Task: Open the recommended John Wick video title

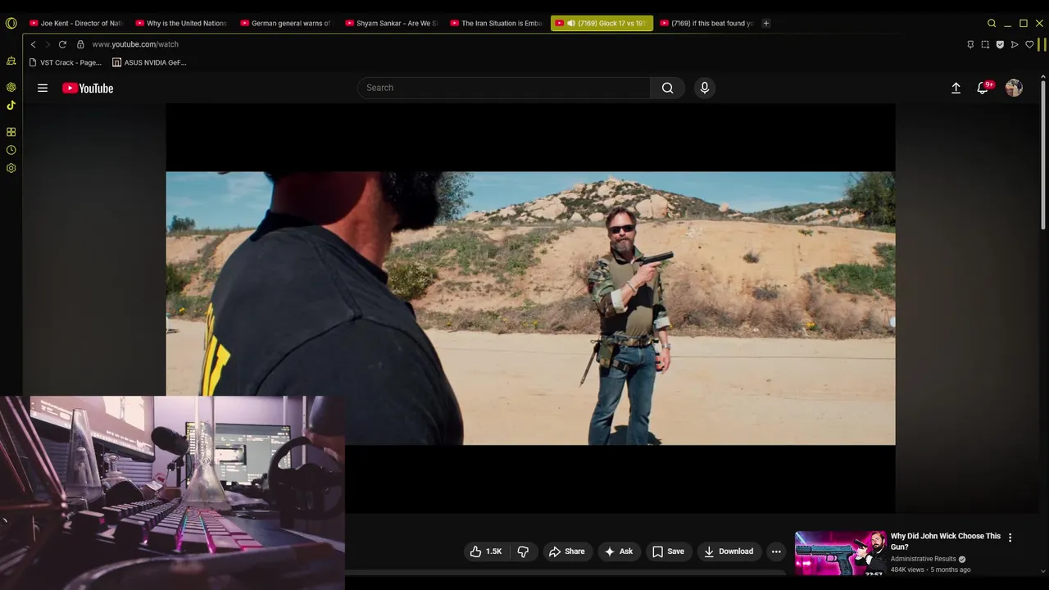Action: pos(945,541)
